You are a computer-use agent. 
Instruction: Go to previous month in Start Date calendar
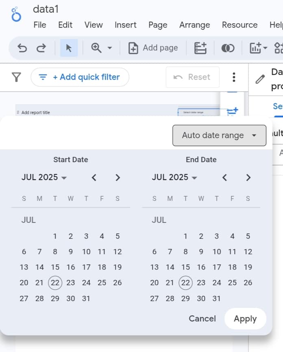tap(94, 177)
